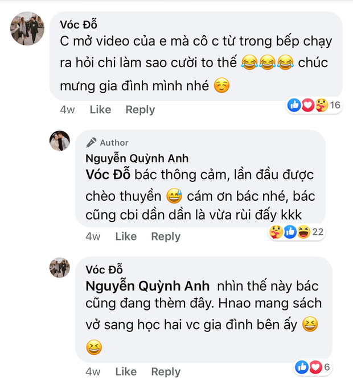
Task: Click Vóc Đỗ's avatar on last reply
Action: click(x=59, y=268)
